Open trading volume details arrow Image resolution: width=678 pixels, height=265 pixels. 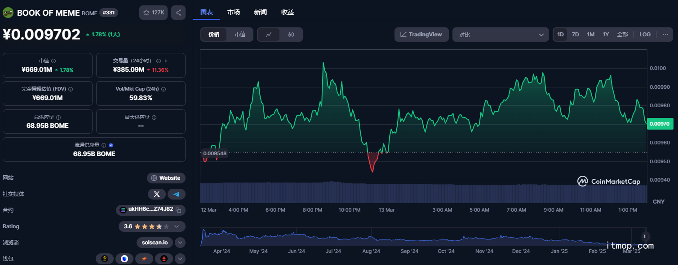[x=166, y=61]
